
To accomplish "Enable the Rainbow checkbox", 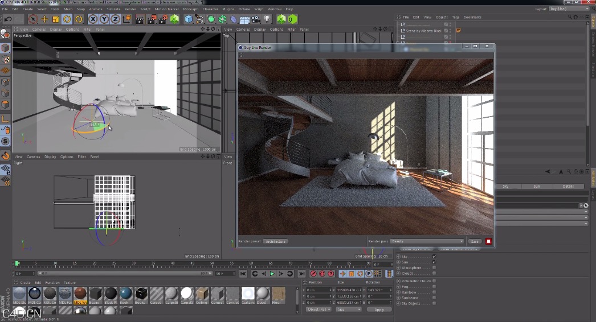I will point(434,292).
